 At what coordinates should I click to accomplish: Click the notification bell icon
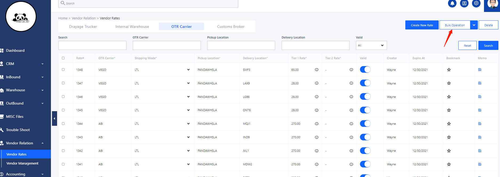pos(452,3)
